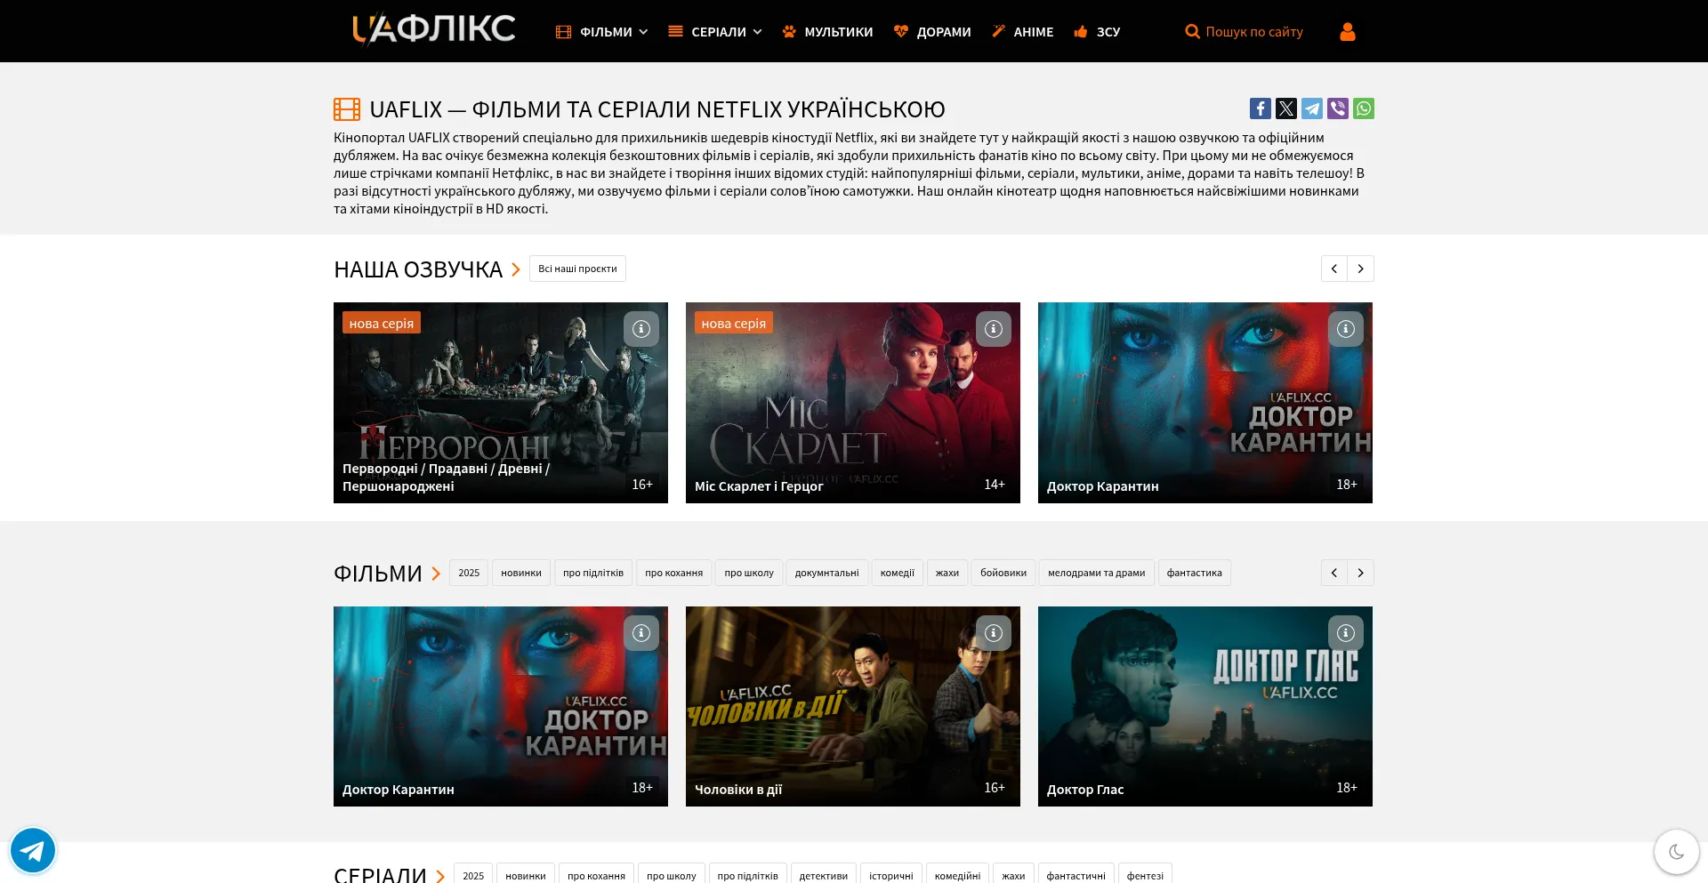Share page on Facebook

point(1260,108)
